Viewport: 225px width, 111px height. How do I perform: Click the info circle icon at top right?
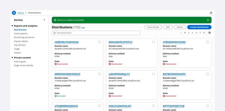click(x=211, y=13)
